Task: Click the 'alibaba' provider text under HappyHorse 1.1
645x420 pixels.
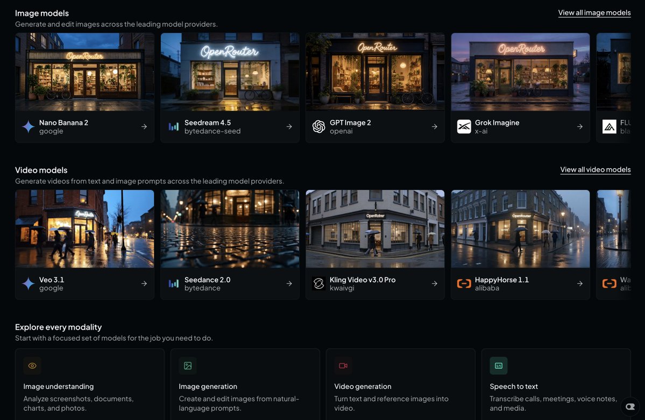Action: pos(487,288)
